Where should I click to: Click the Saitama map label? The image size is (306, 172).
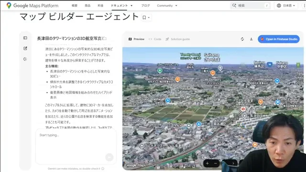212,57
